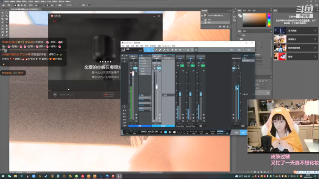Viewport: 319px width, 179px height.
Task: Open the Photoshop 文件 menu
Action: click(6, 2)
